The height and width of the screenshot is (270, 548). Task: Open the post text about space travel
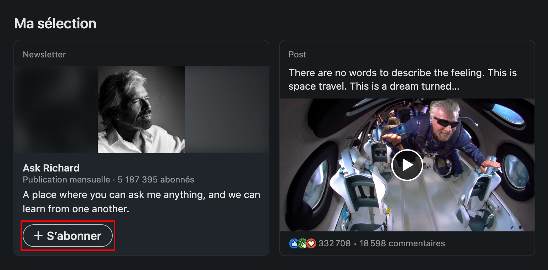[403, 80]
